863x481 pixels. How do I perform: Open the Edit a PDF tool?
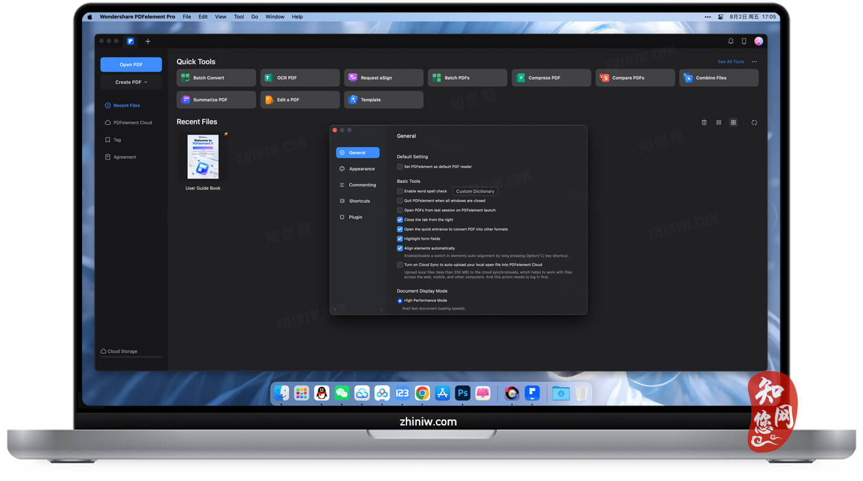point(300,100)
